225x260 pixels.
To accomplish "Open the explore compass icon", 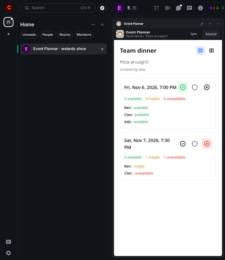I will [x=102, y=8].
